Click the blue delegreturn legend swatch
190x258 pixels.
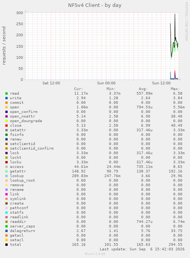tap(6, 231)
